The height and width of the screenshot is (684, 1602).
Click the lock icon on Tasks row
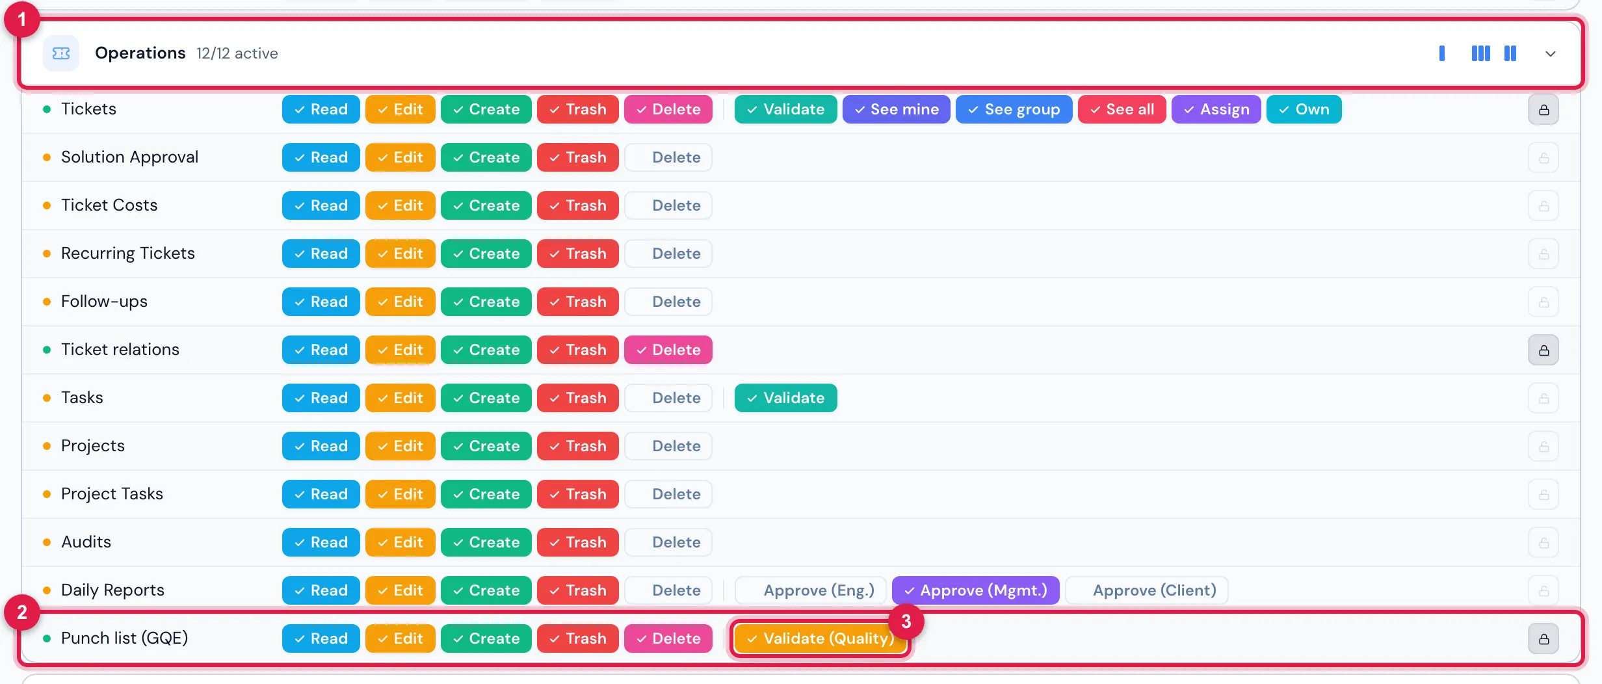[1543, 399]
